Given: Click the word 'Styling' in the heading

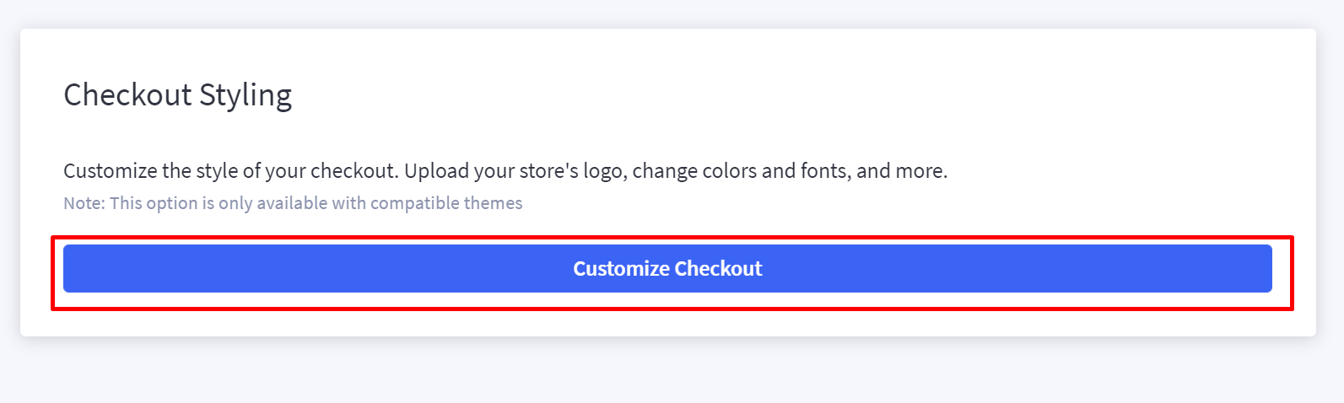Looking at the screenshot, I should coord(246,95).
